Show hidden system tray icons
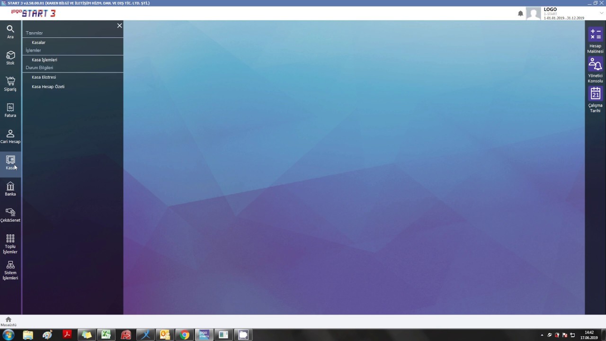Screen dimensions: 606x341 [x=542, y=335]
